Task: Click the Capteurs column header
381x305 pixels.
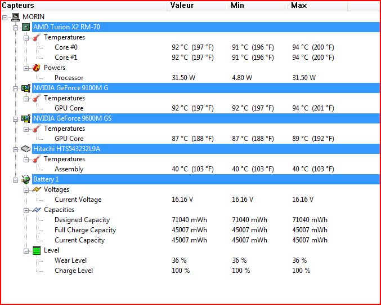Action: click(x=84, y=6)
